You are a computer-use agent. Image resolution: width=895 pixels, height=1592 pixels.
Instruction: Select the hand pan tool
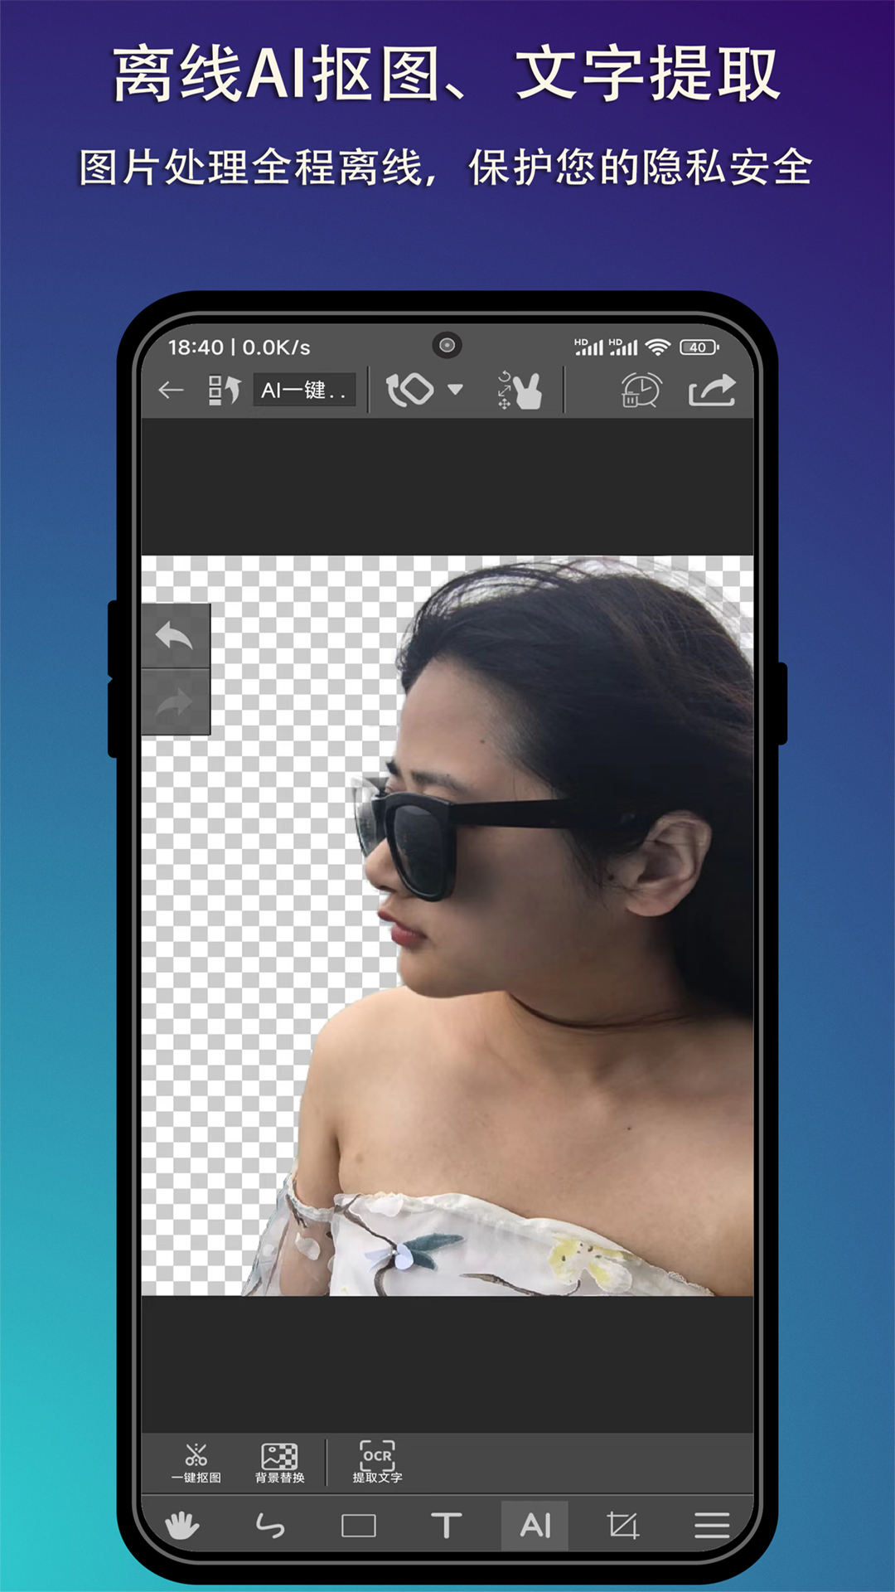(x=182, y=1526)
